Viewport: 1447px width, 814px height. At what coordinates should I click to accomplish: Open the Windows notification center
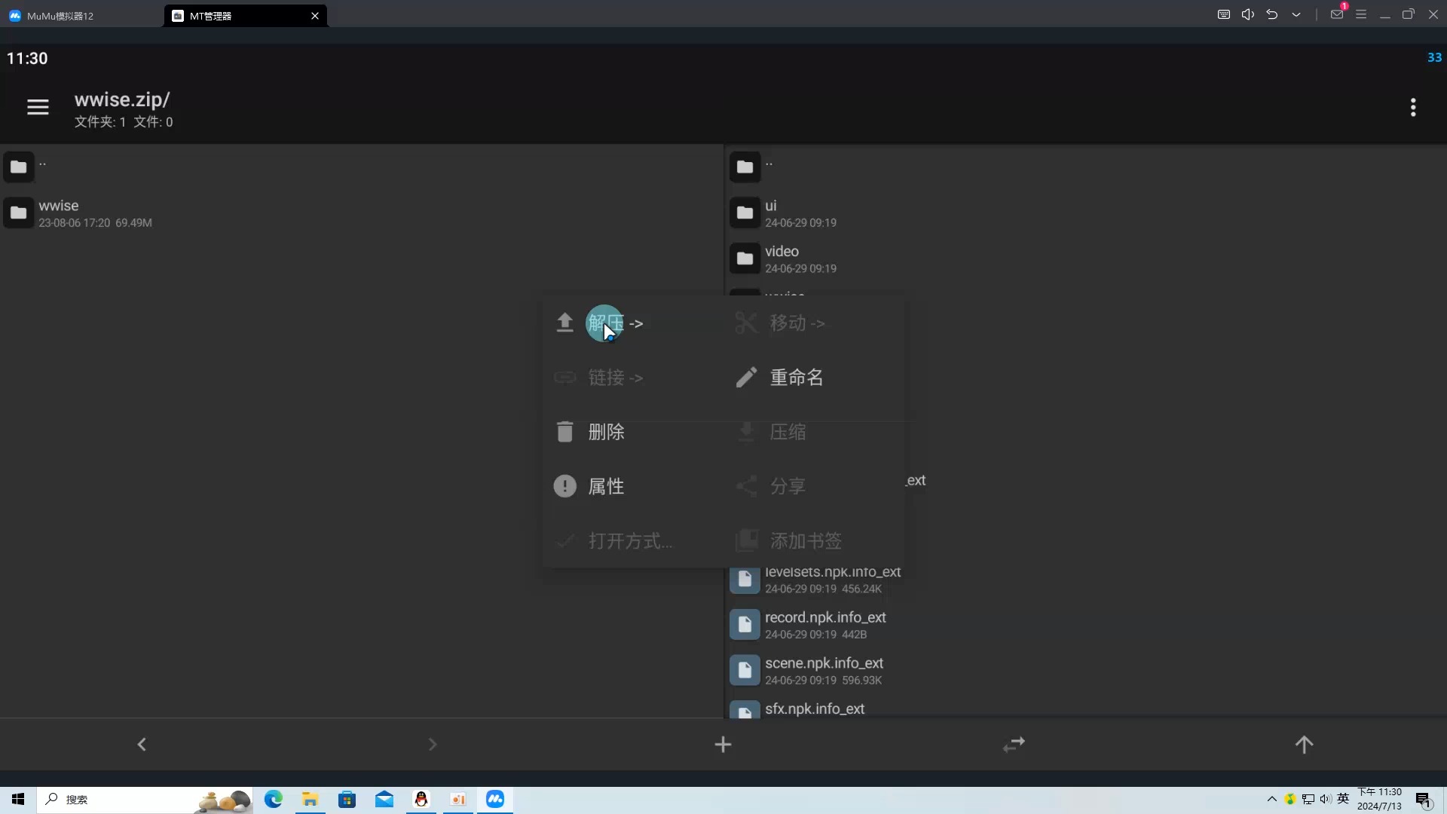pyautogui.click(x=1423, y=800)
